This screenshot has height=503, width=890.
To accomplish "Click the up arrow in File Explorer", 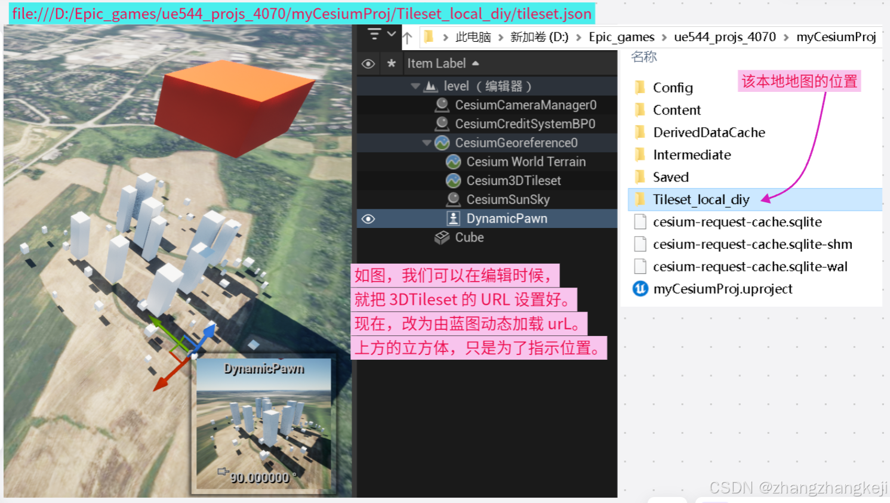I will coord(407,36).
